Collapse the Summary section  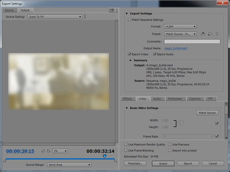(x=130, y=60)
